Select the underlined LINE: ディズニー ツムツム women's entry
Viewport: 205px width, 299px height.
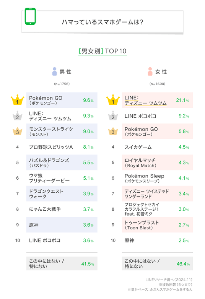(x=145, y=101)
